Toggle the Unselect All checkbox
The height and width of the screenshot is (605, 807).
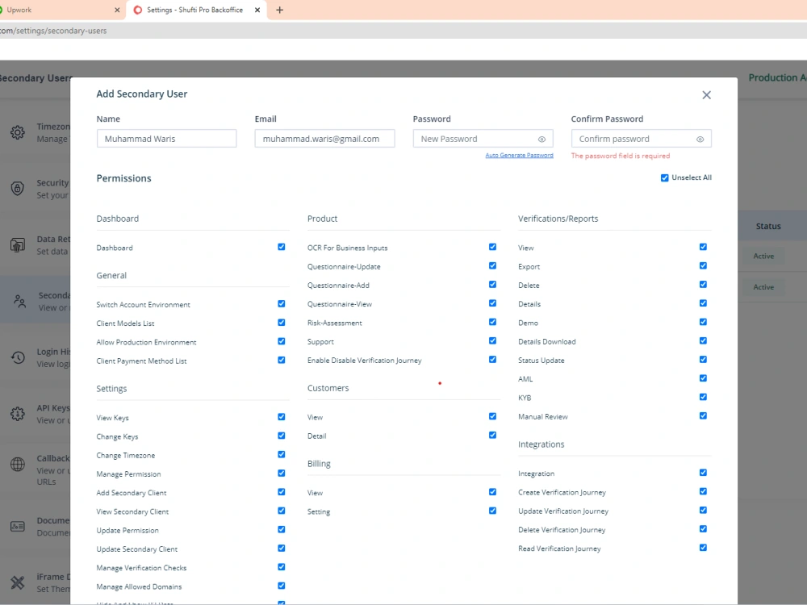point(664,177)
